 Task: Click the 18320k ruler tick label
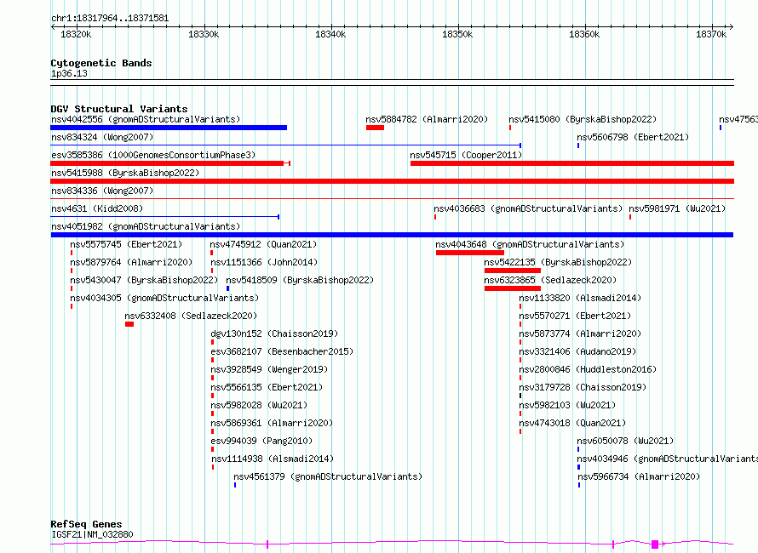click(76, 34)
